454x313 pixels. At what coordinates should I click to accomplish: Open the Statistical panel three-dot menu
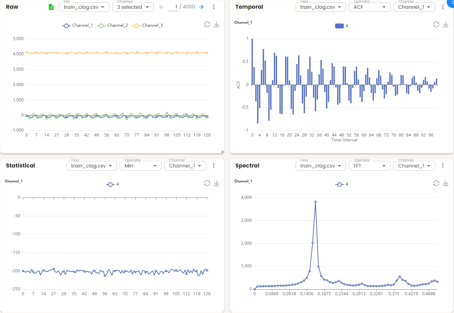pos(214,166)
